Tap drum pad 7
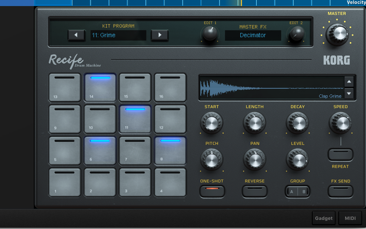This screenshot has height=229, width=366. (x=135, y=151)
